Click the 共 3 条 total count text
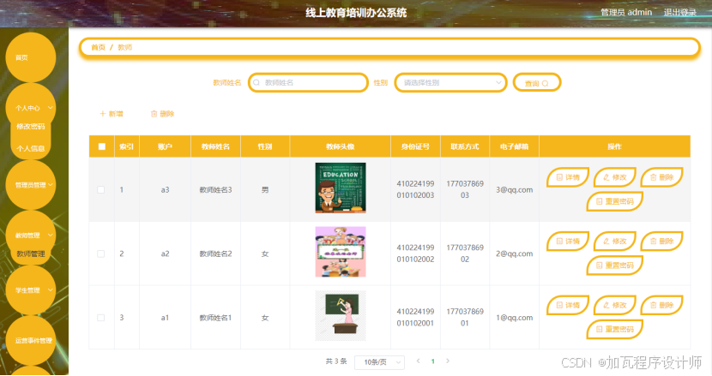The image size is (712, 376). [336, 361]
